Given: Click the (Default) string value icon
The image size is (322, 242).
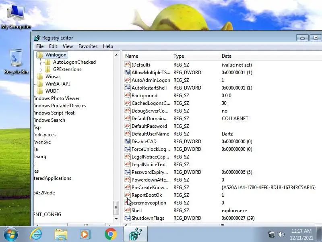Looking at the screenshot, I should tap(127, 65).
